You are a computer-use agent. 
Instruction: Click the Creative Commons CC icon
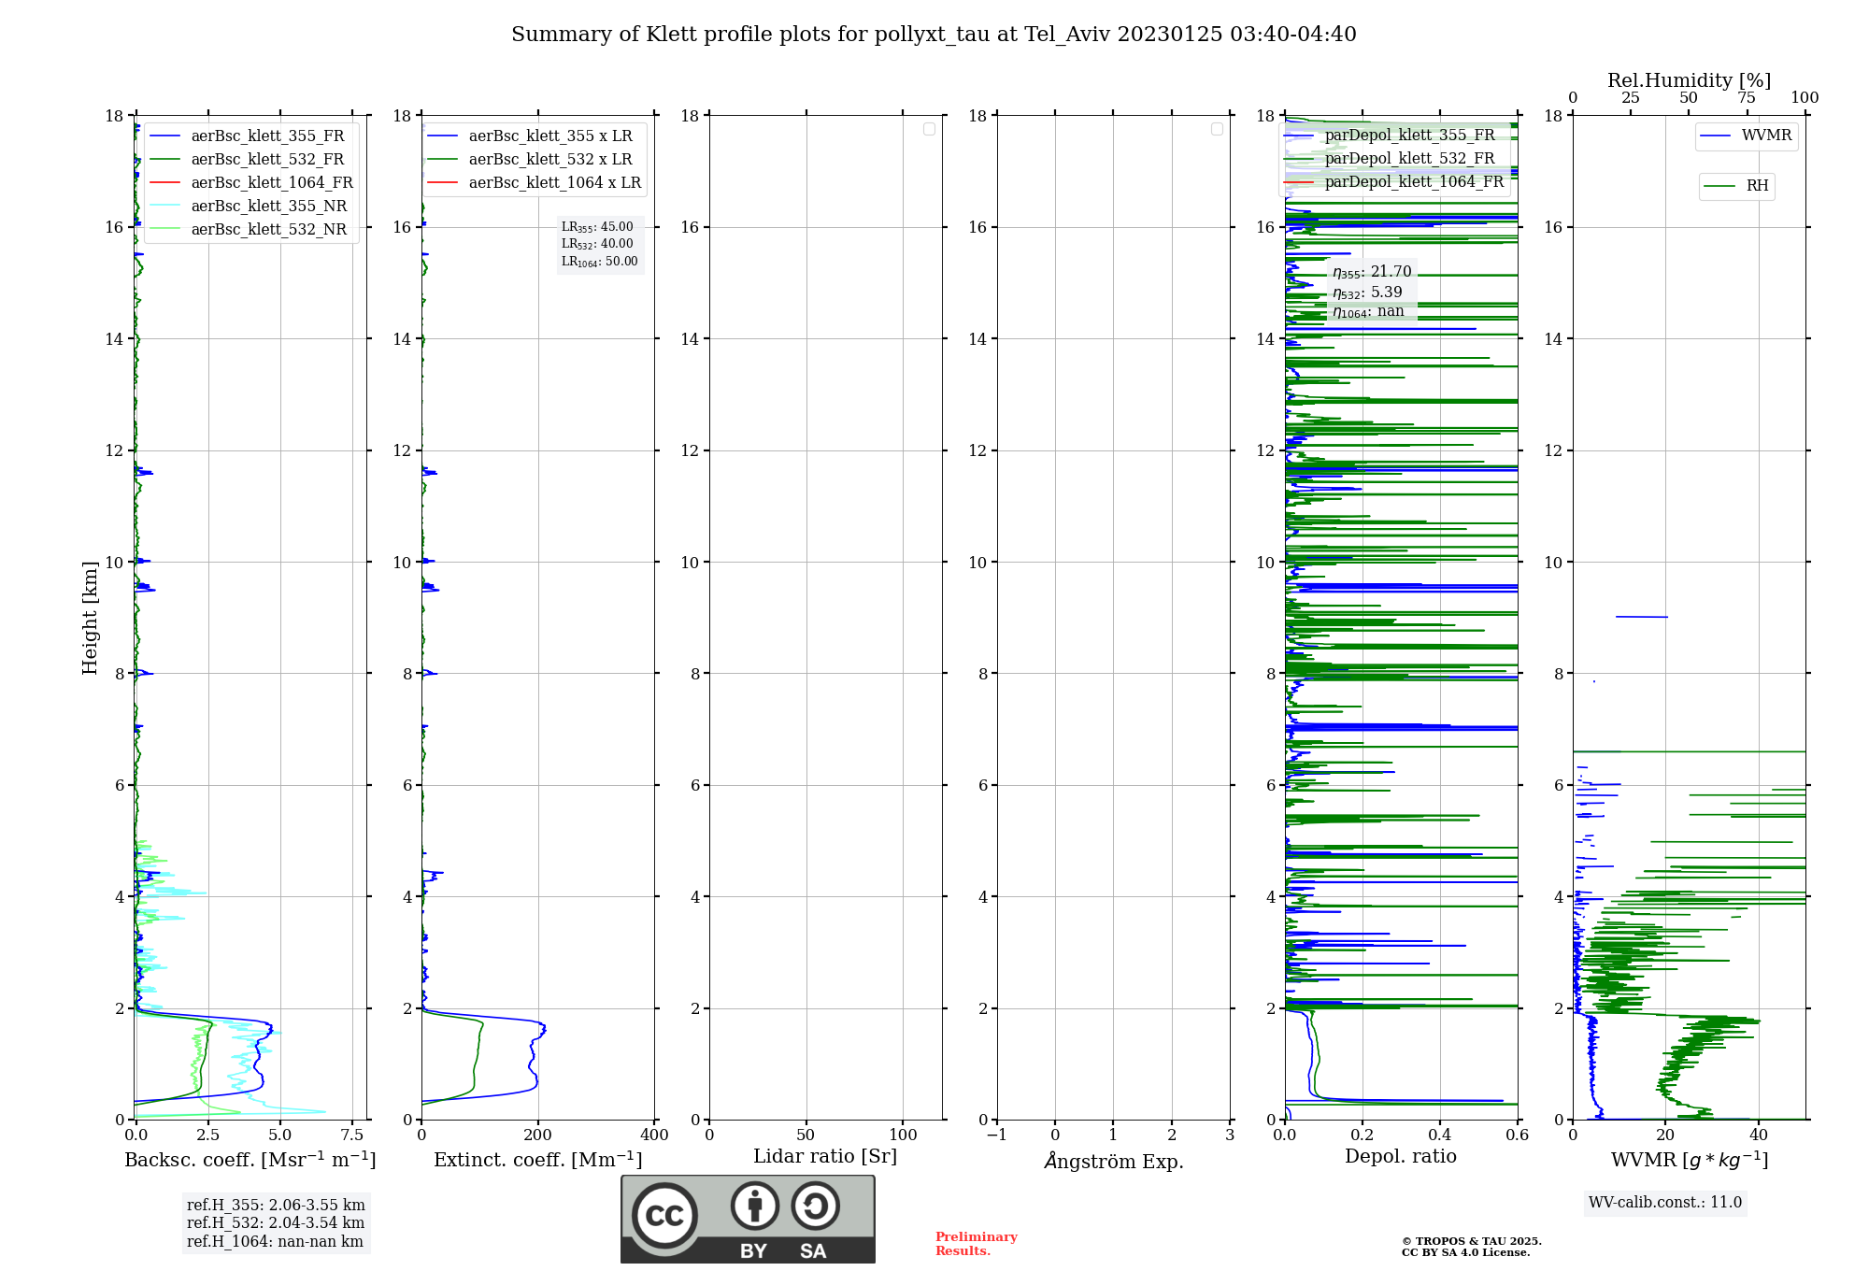(x=664, y=1215)
